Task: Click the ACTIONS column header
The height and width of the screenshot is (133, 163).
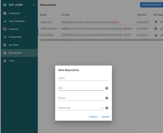Action: click(x=158, y=15)
